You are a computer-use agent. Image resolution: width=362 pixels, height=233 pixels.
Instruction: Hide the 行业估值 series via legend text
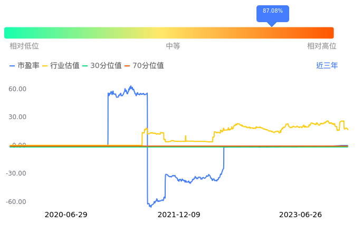point(65,66)
